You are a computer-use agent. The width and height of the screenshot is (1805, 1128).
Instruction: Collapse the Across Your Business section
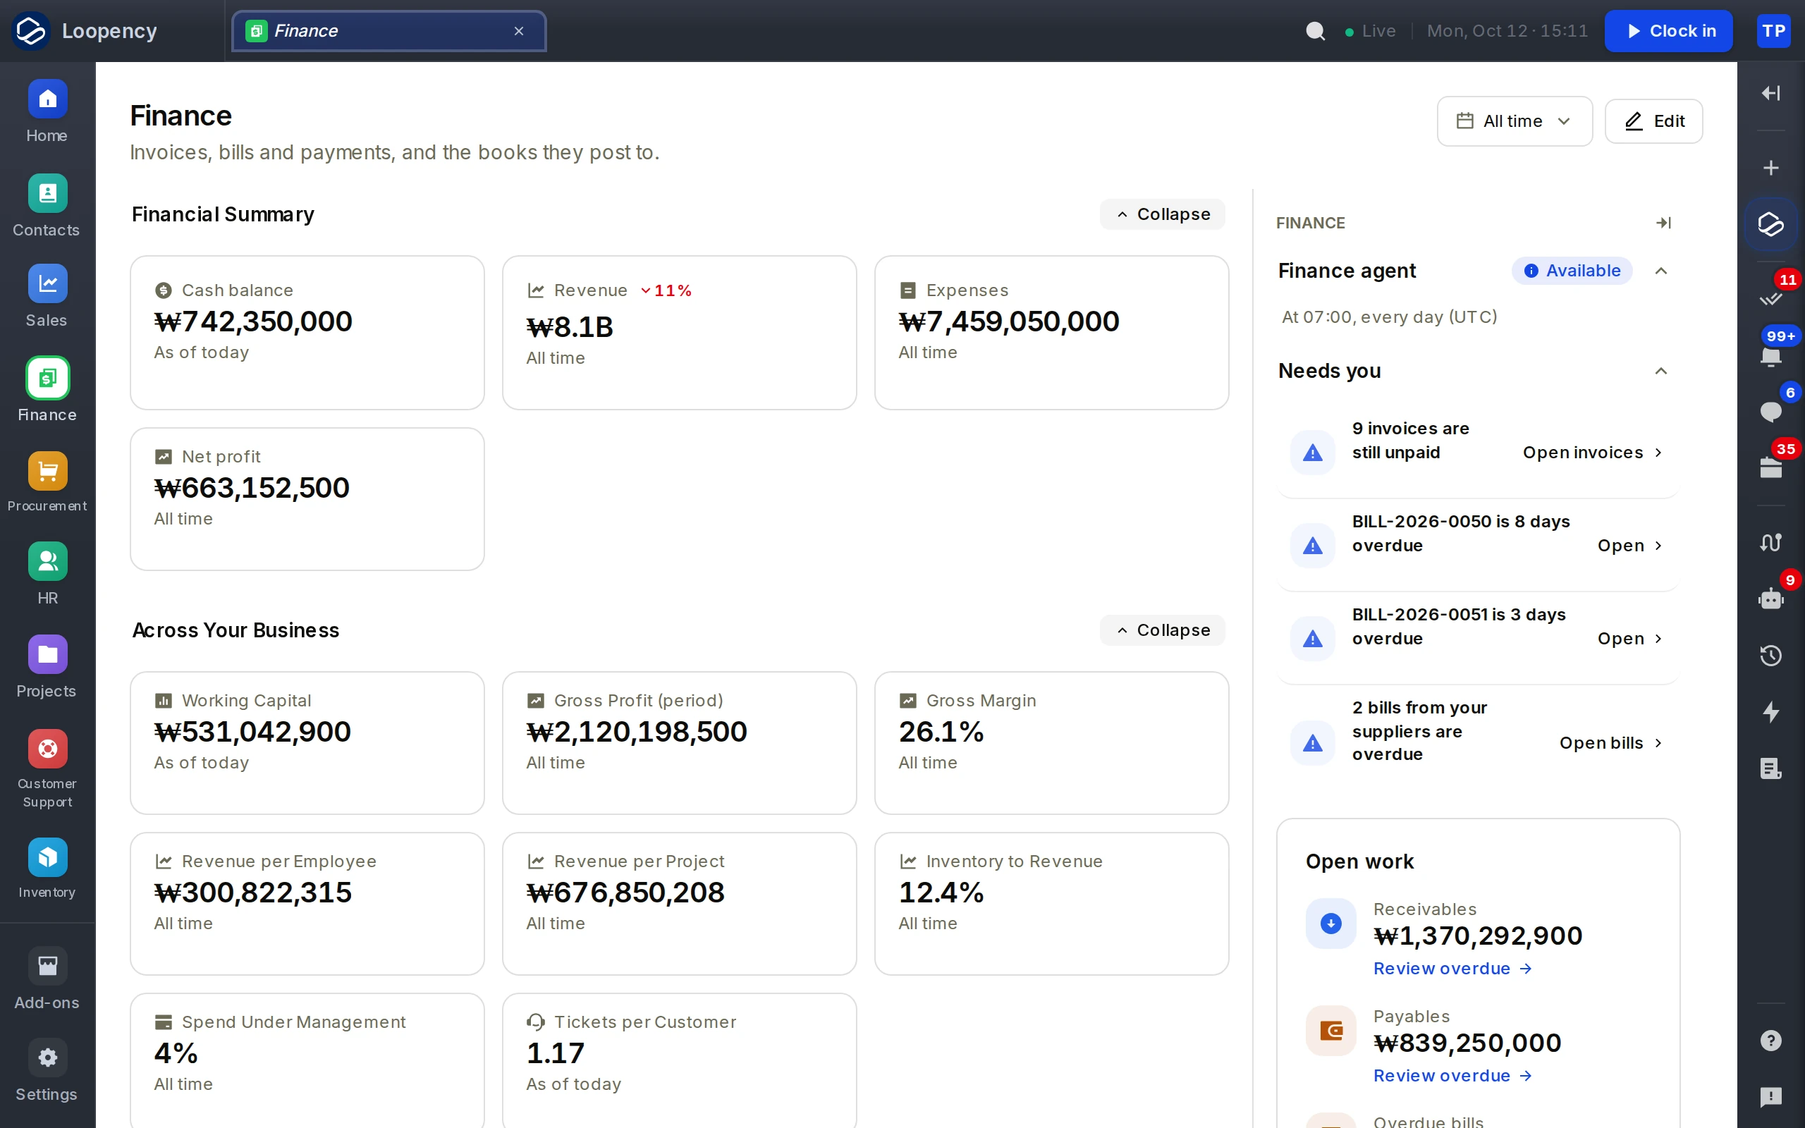[x=1162, y=630]
